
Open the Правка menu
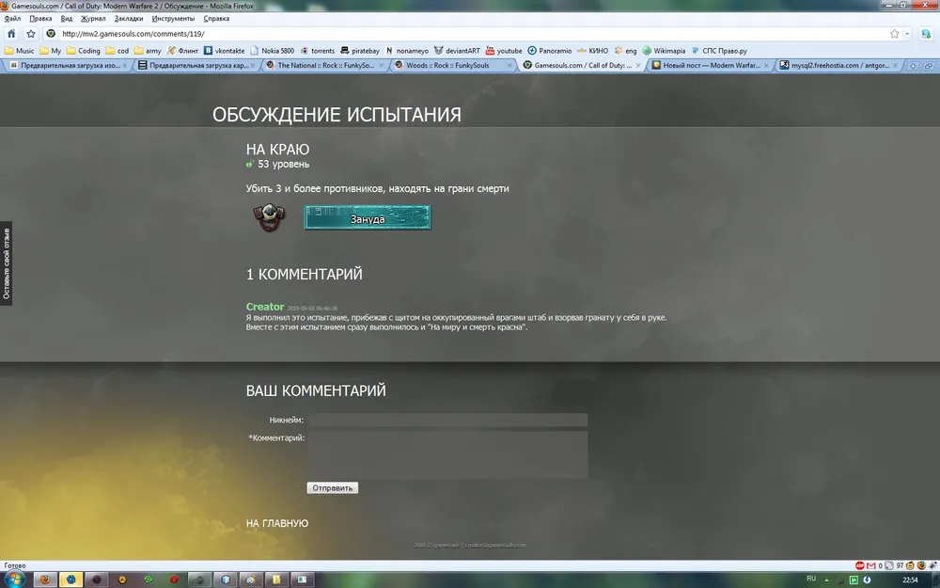pos(40,19)
